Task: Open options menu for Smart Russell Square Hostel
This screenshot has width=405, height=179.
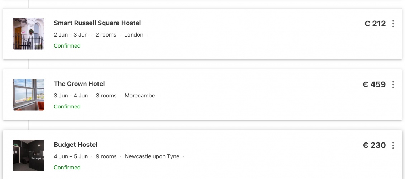Action: pos(393,24)
